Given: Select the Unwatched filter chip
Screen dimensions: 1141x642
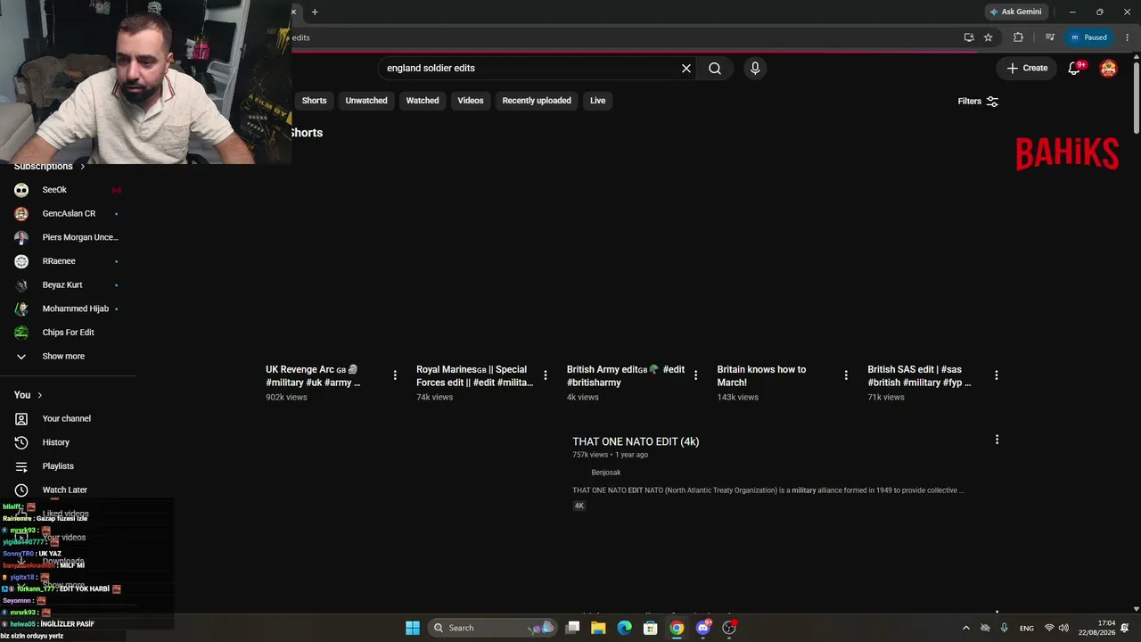Looking at the screenshot, I should coord(366,101).
